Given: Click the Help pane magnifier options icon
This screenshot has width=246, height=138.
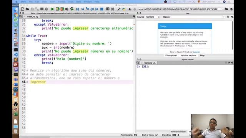Looking at the screenshot, I should [x=232, y=17].
